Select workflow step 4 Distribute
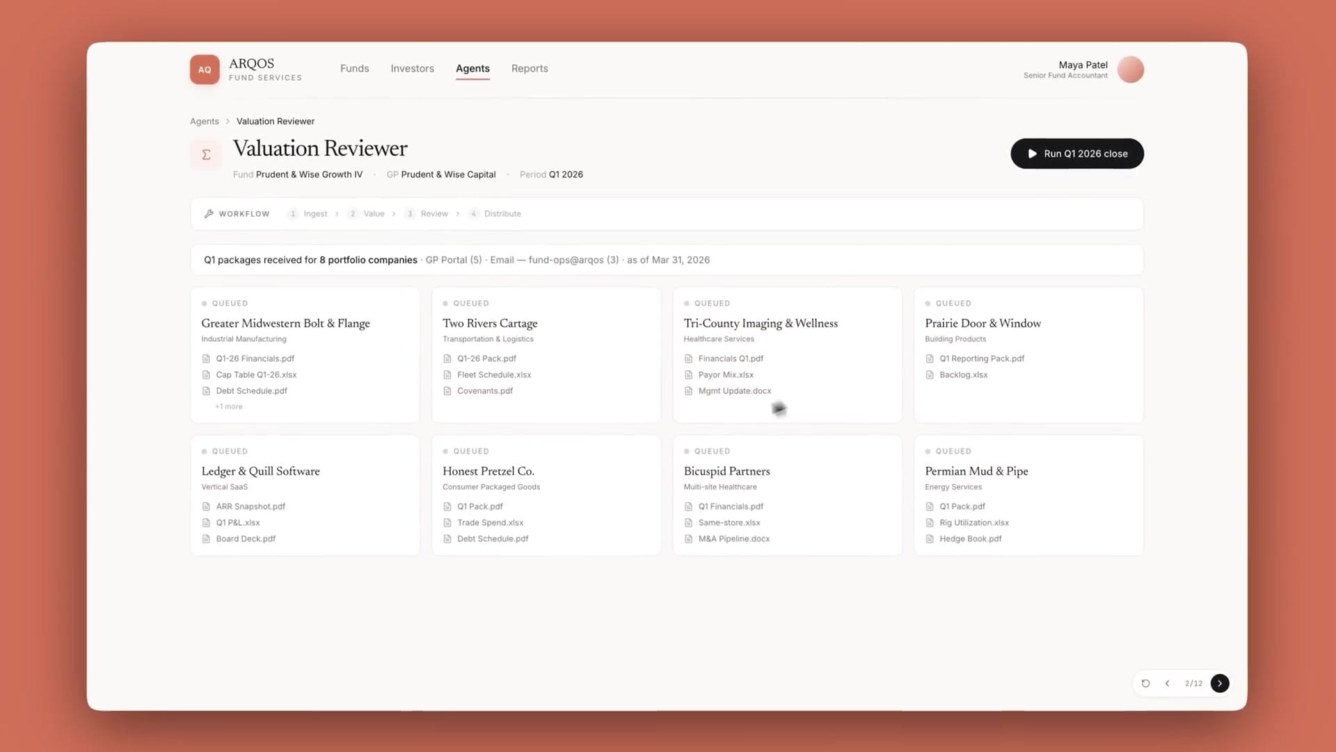The height and width of the screenshot is (752, 1336). pos(495,214)
